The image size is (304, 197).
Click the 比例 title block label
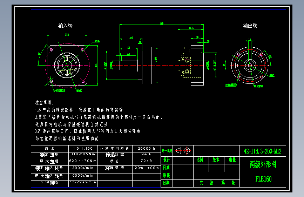pyautogui.click(x=200, y=160)
